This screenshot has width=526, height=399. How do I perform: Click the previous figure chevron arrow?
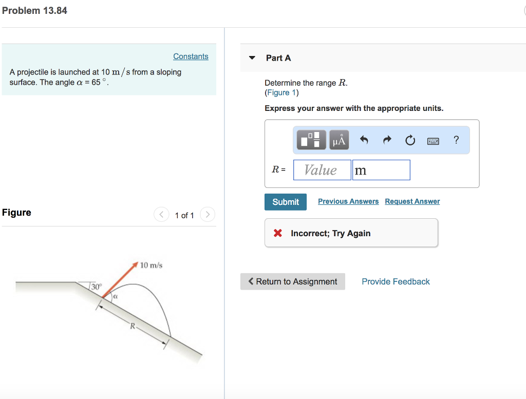161,214
